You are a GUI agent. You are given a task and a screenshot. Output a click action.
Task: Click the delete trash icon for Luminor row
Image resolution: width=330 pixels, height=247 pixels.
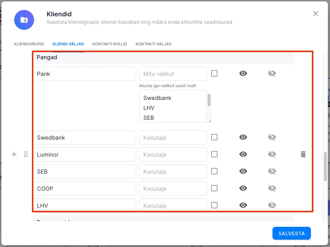pos(303,154)
